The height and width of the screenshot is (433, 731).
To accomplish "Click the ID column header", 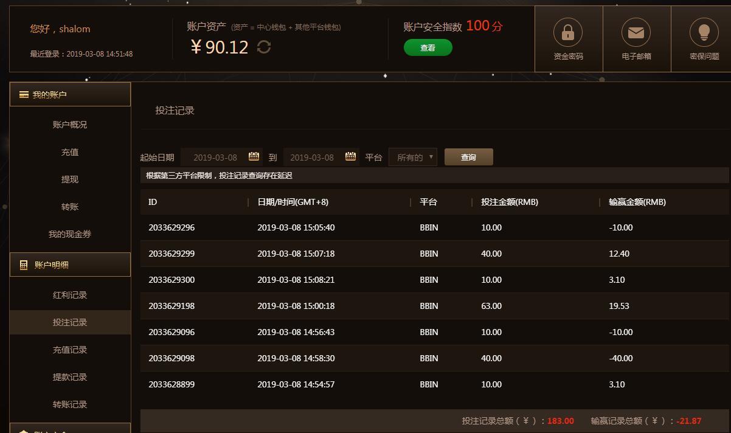I will coord(153,202).
